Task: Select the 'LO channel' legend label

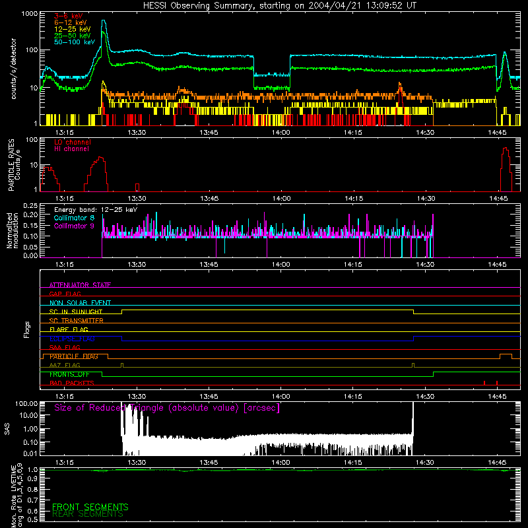Action: (73, 142)
